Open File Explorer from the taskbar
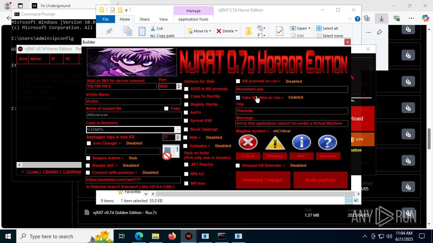 tap(155, 236)
